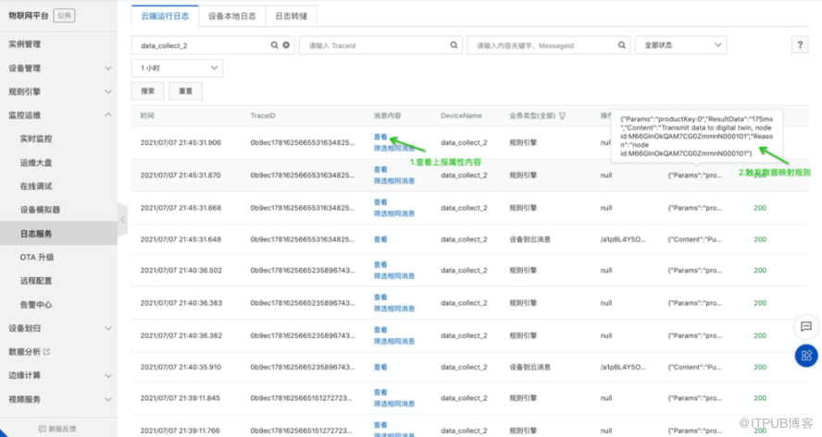Collapse the sidebar with the arrow handle
The height and width of the screenshot is (437, 822).
(121, 220)
